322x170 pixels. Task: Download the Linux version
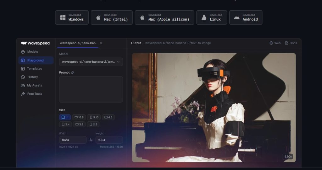tap(212, 18)
